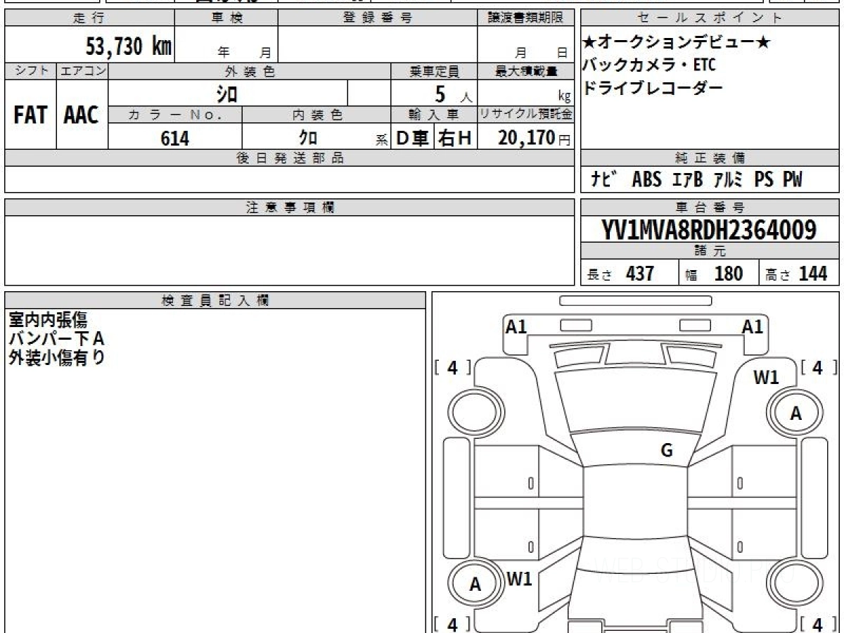Click the PS equipment entry
The image size is (844, 633).
coord(764,180)
